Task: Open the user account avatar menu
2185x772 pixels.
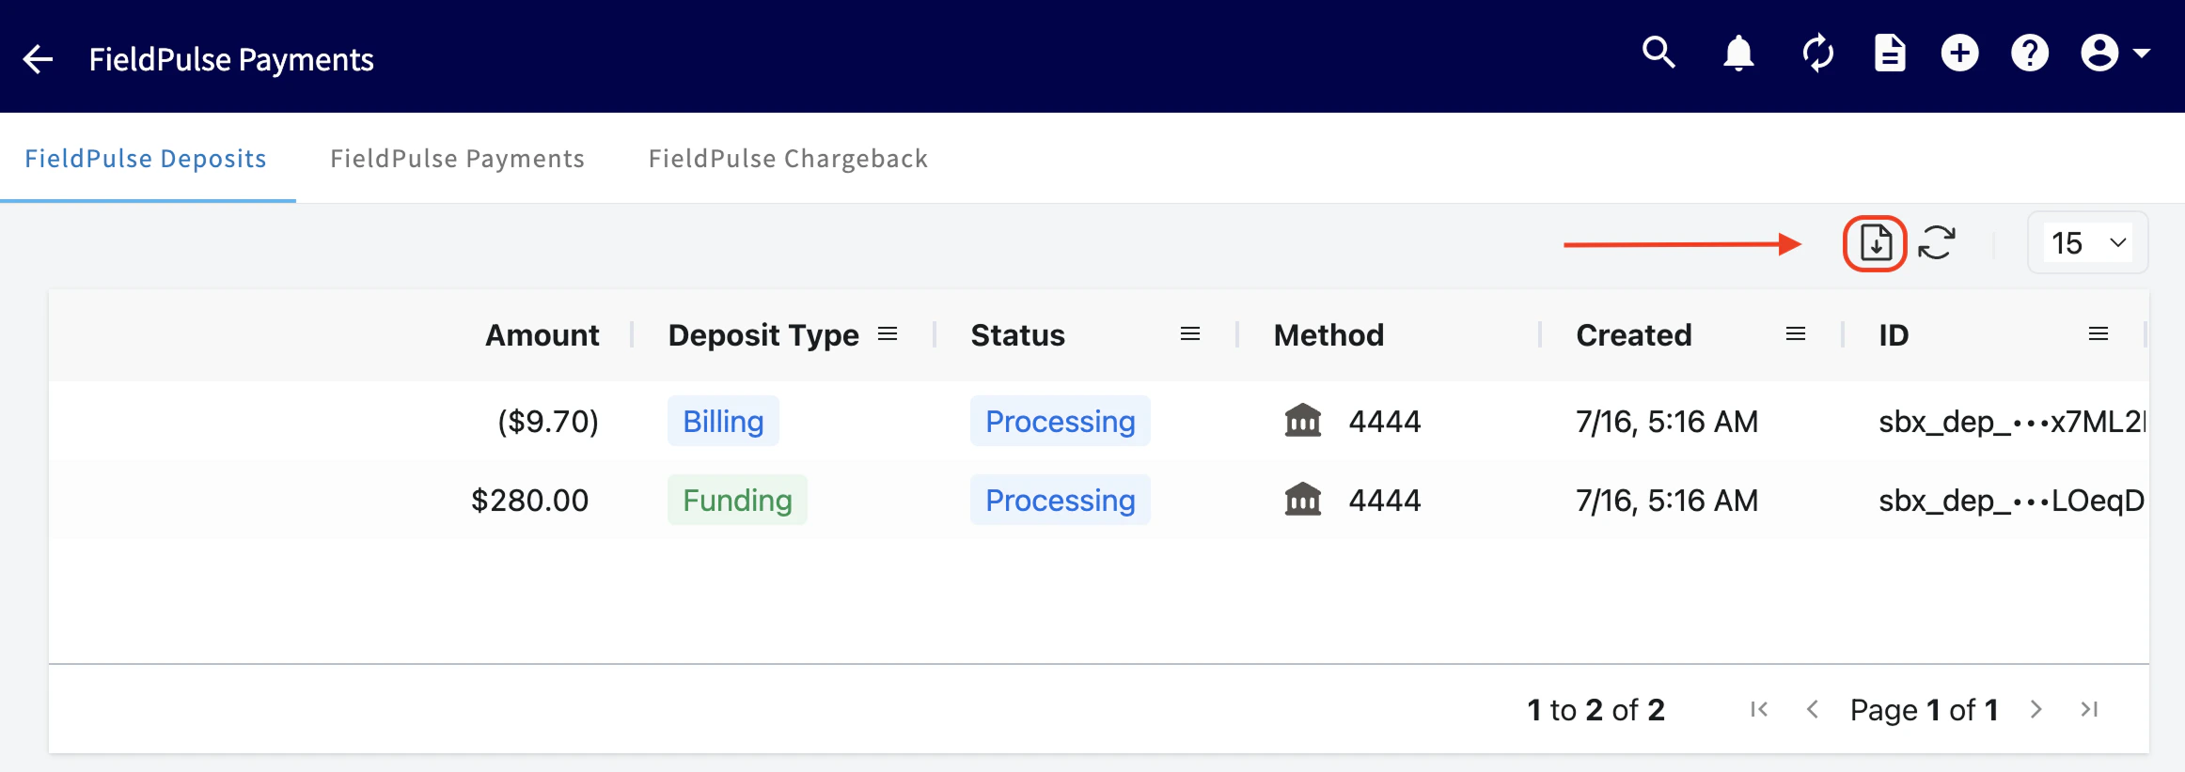Action: point(2114,53)
